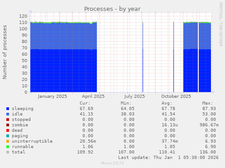Viewport: 225px width, 168px height.
Task: Click idle average value 41.54
Action: click(168, 114)
